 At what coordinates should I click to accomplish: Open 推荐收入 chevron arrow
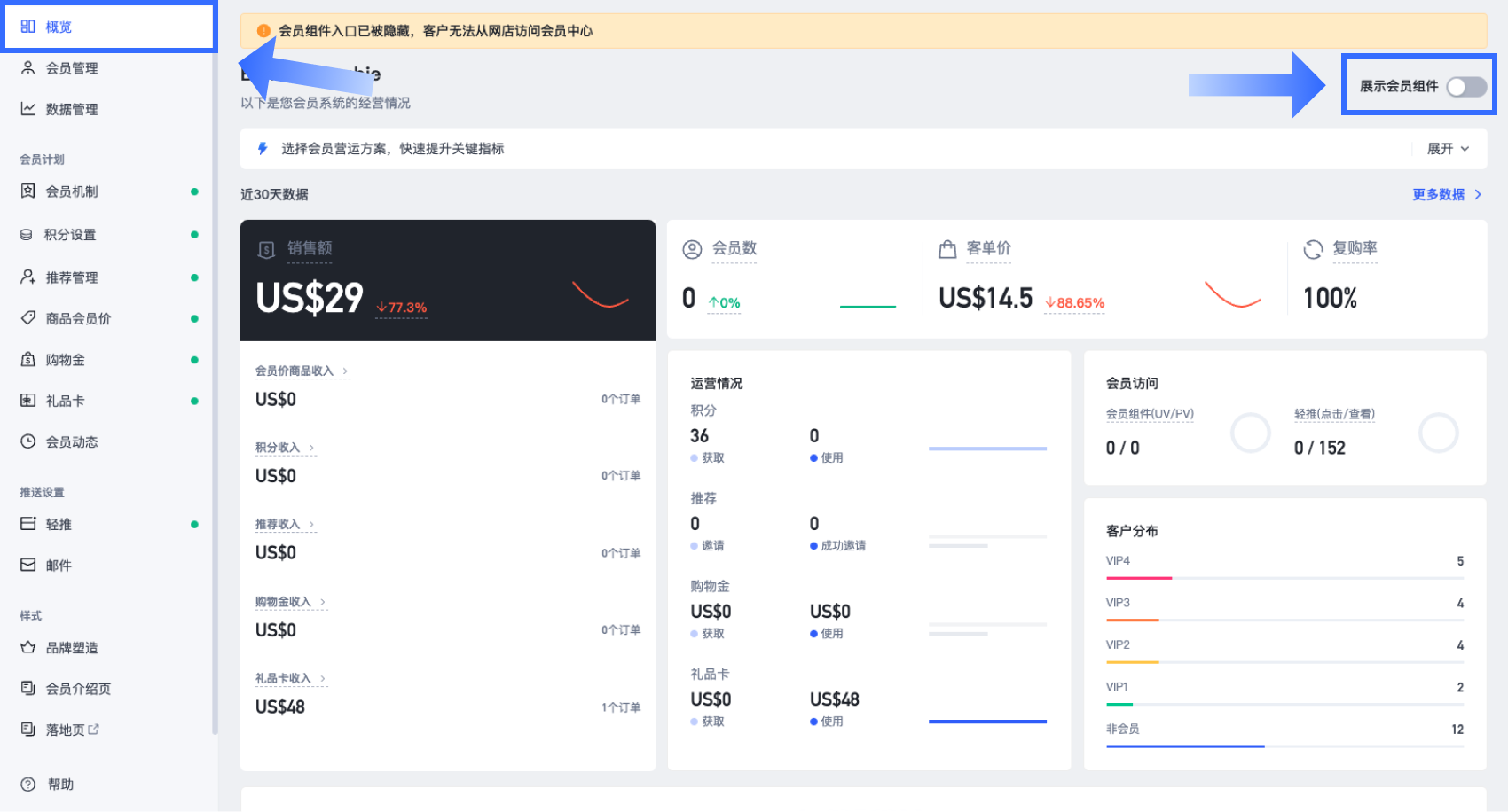[311, 525]
